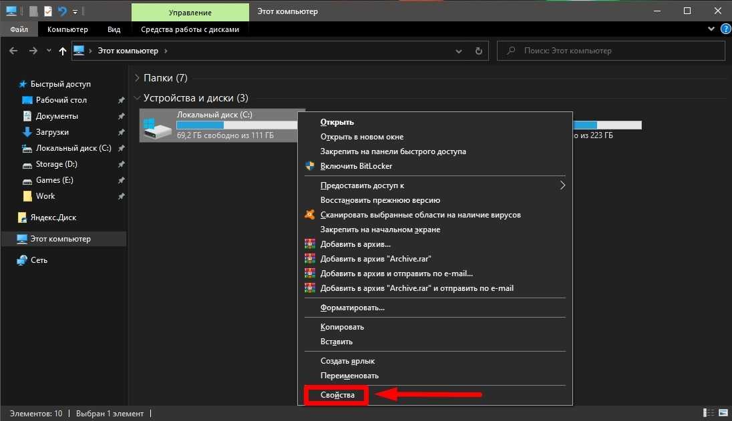Image resolution: width=732 pixels, height=421 pixels.
Task: Open the Вид ribbon tab
Action: point(114,29)
